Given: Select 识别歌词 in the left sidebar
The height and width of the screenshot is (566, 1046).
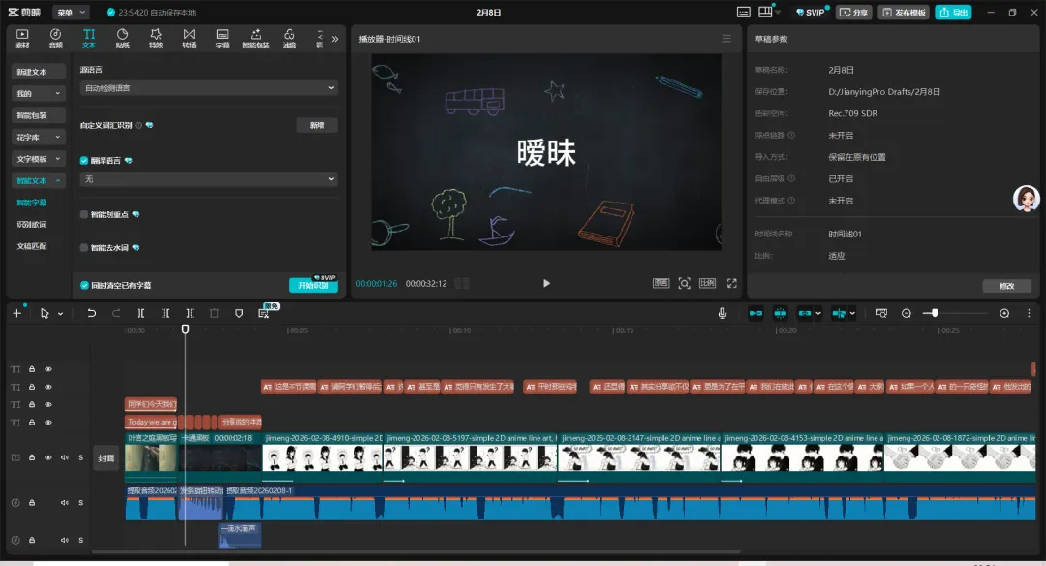Looking at the screenshot, I should tap(32, 224).
